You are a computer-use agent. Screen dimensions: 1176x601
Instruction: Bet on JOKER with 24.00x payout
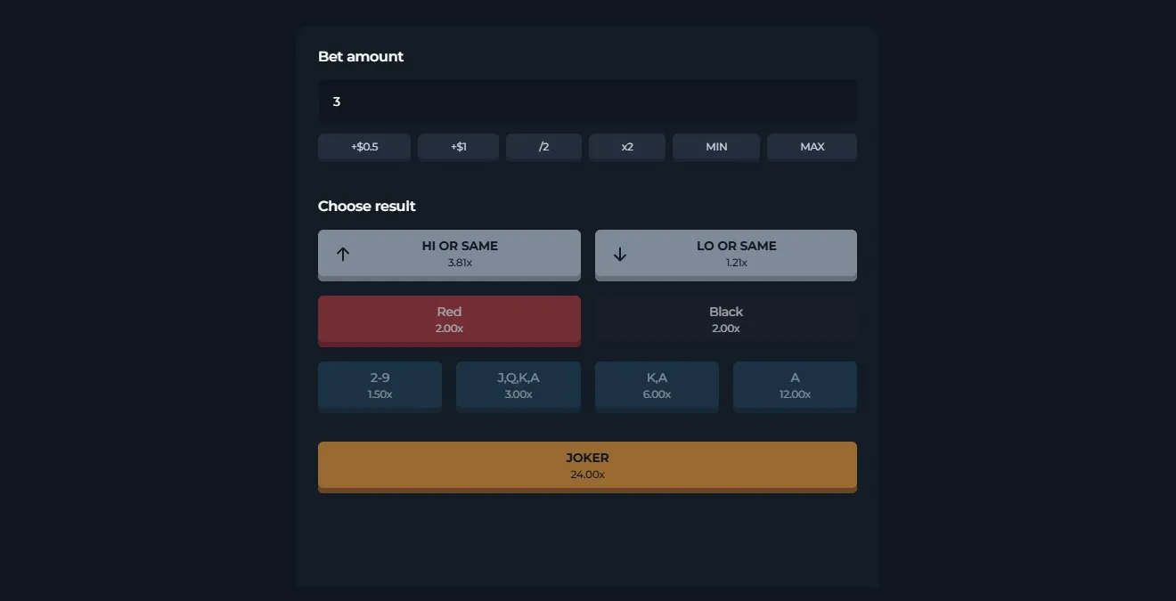[587, 465]
